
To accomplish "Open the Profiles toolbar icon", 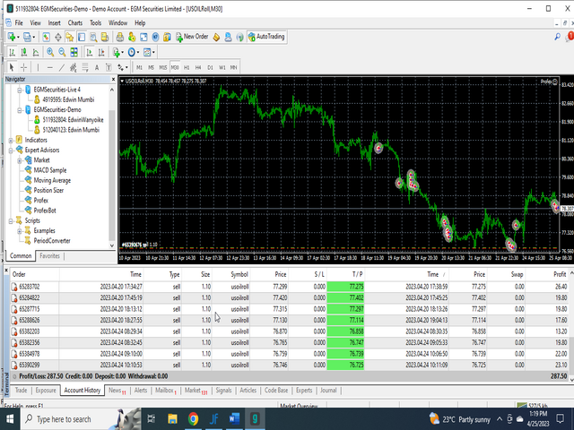I will point(28,37).
